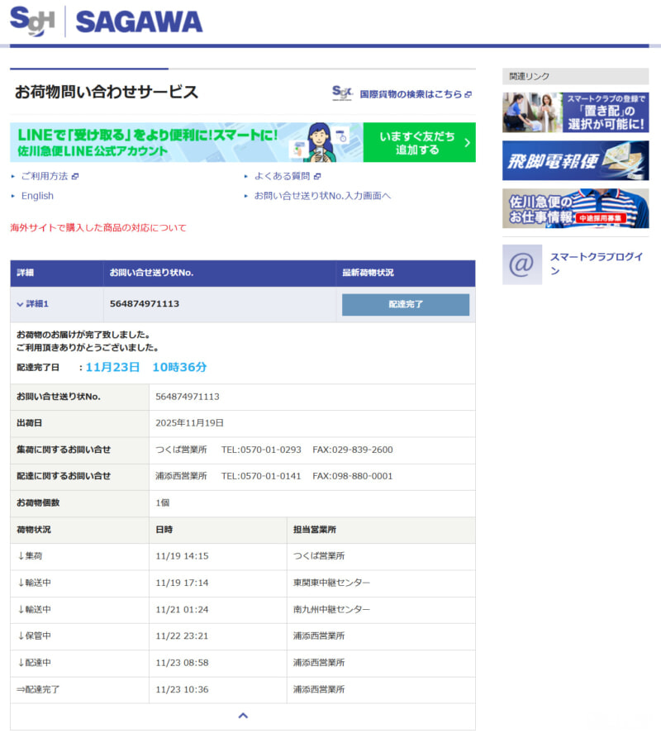Collapse the 詳細1 row
The width and height of the screenshot is (661, 738).
[32, 304]
